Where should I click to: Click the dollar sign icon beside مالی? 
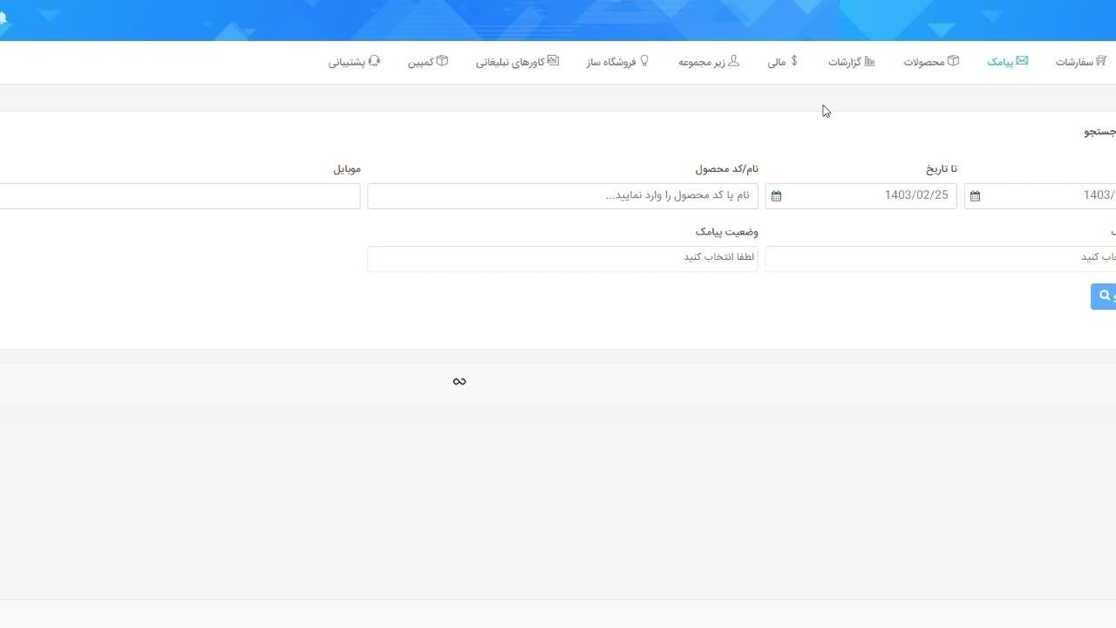coord(794,61)
